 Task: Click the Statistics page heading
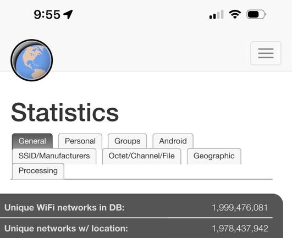[x=65, y=112]
